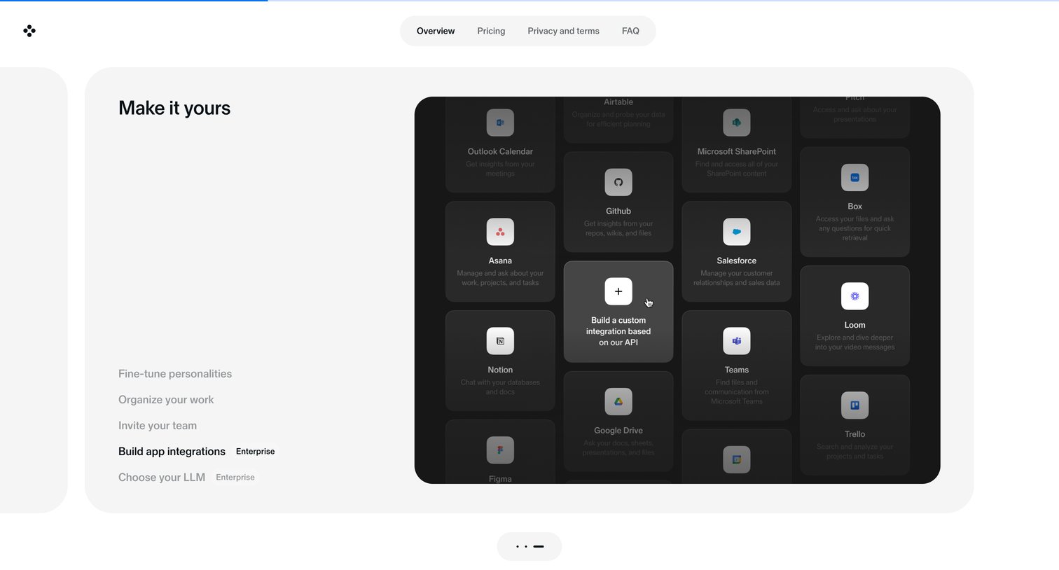Click the Box logo icon
Screen dimensions: 1059x570
coord(855,178)
